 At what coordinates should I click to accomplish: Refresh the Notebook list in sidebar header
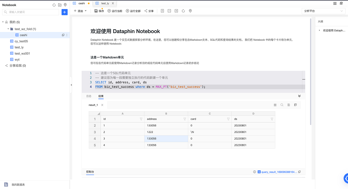[54, 5]
